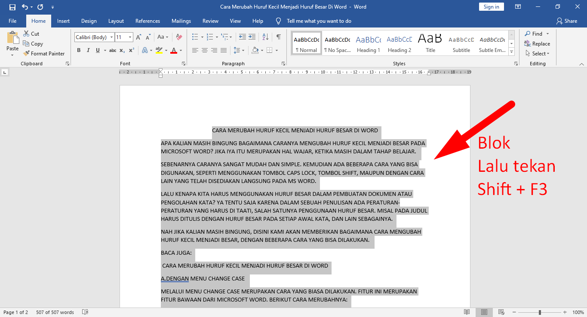Decrease the font size with Shrink Font
587x317 pixels.
(x=148, y=37)
